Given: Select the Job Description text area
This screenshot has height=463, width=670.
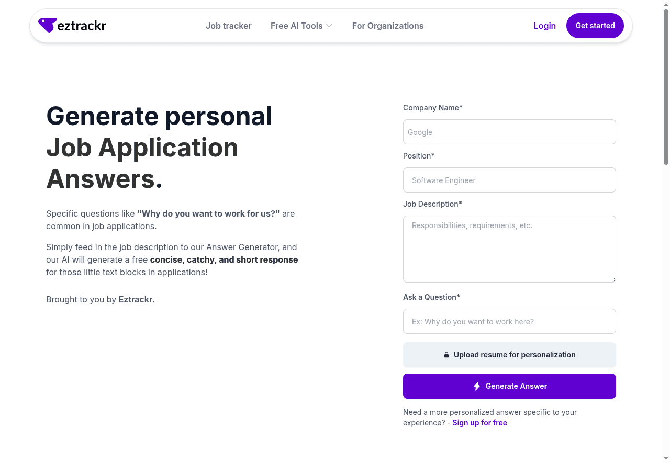Looking at the screenshot, I should (509, 249).
